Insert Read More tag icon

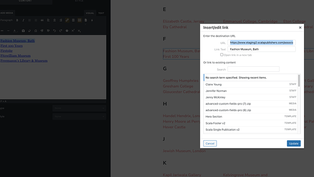[x=73, y=20]
